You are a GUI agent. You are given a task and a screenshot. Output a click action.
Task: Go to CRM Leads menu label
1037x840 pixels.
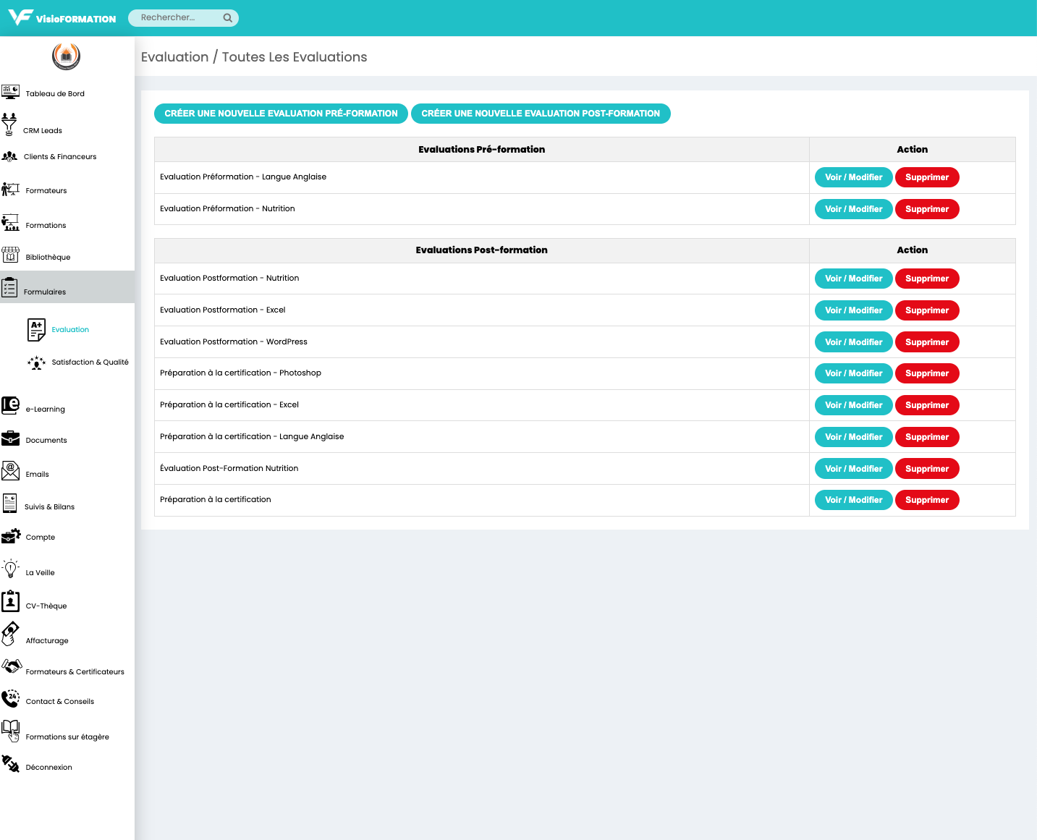[43, 131]
